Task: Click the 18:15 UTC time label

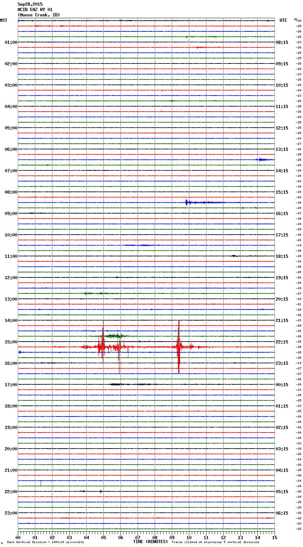Action: (282, 256)
